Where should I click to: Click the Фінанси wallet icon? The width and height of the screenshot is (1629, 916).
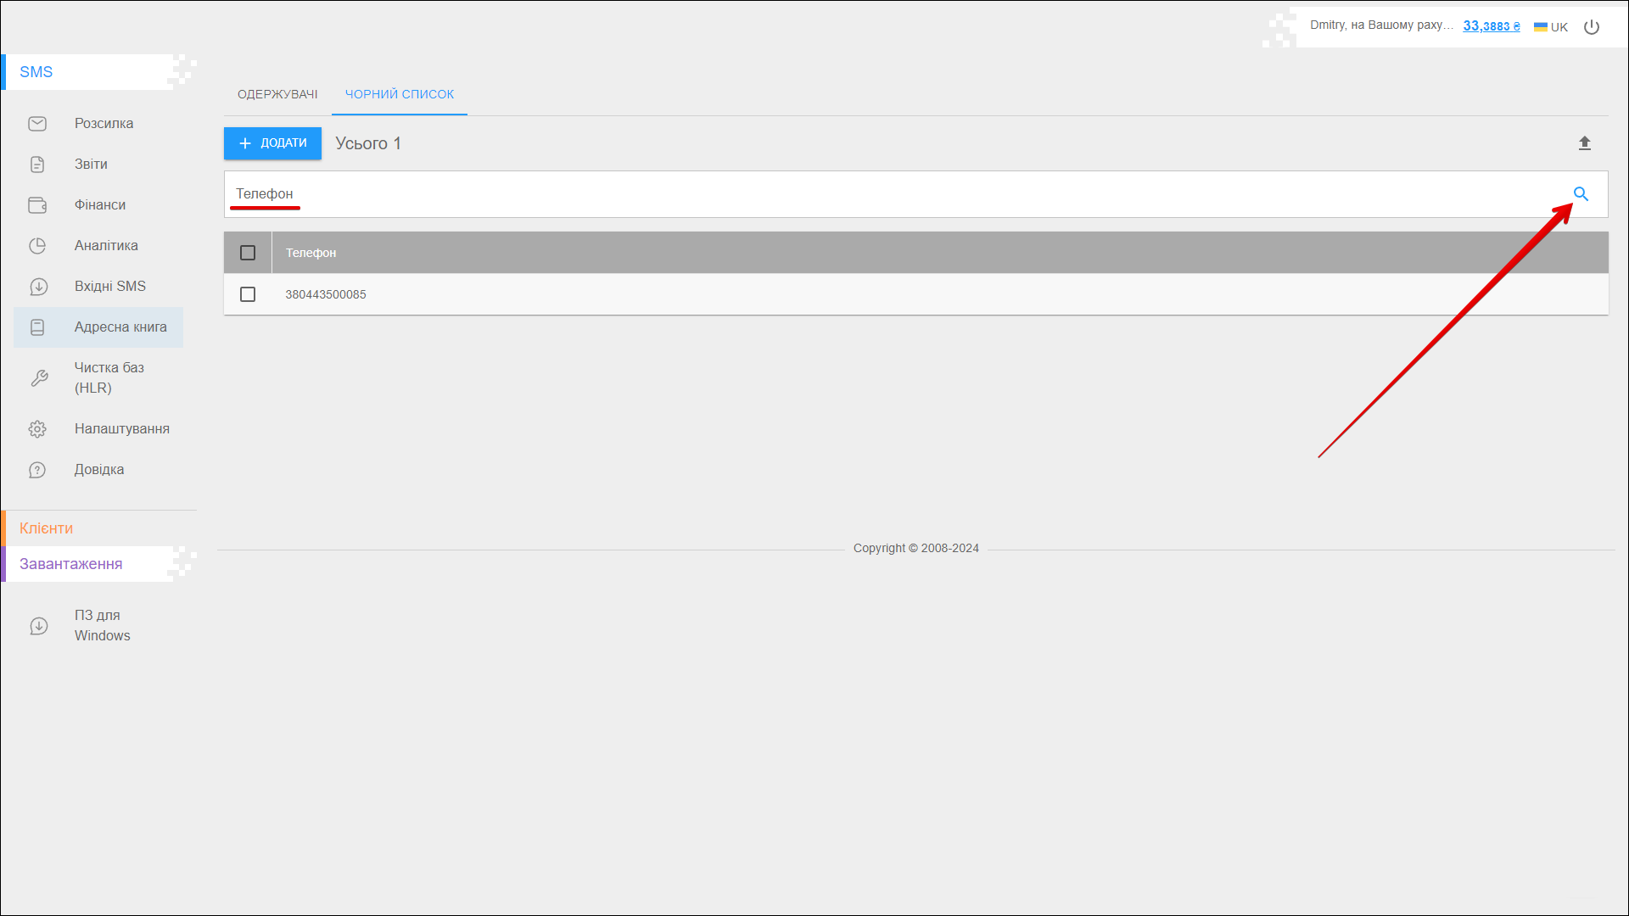[37, 205]
